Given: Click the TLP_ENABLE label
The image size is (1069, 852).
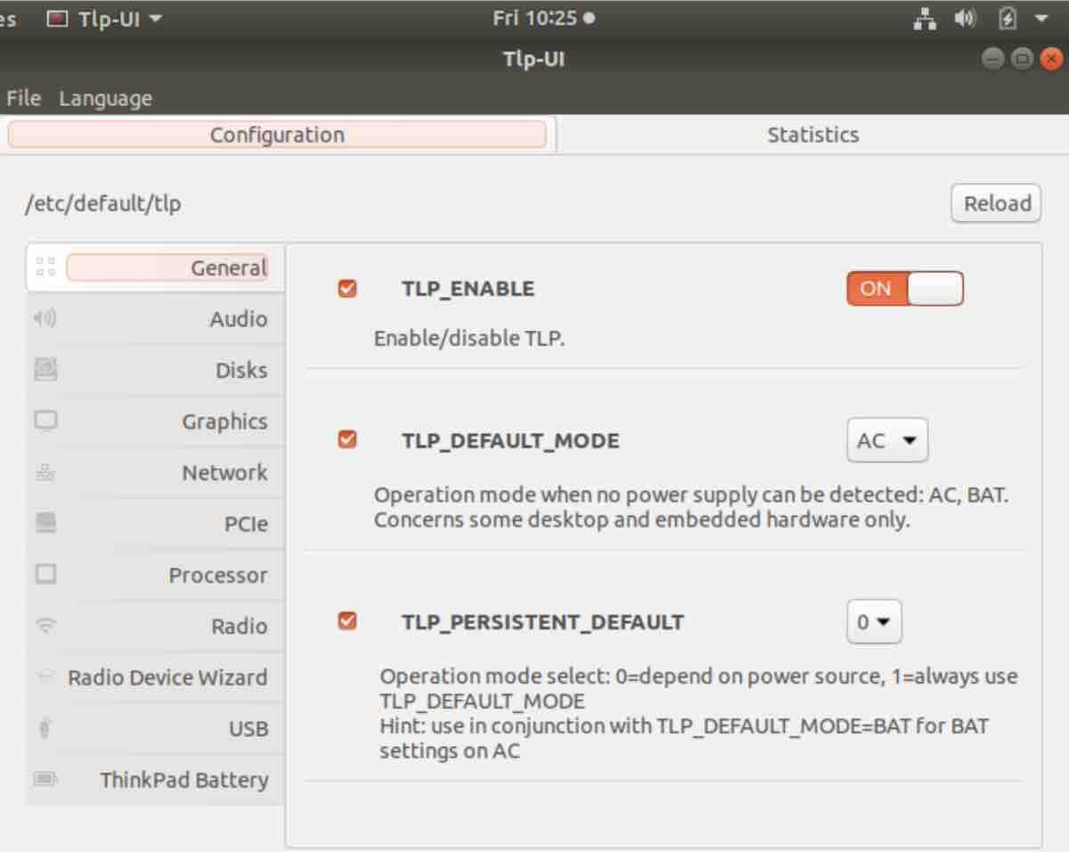Looking at the screenshot, I should (x=468, y=289).
